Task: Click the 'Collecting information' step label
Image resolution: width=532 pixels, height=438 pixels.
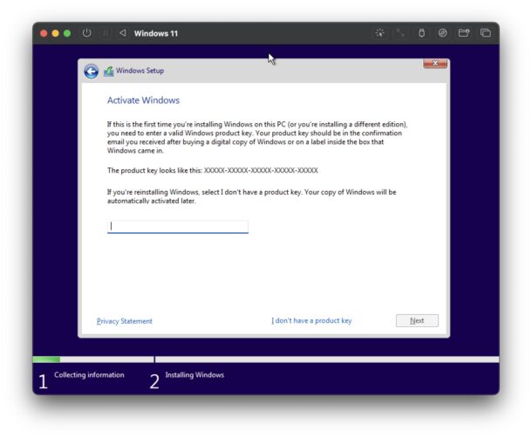Action: (89, 375)
